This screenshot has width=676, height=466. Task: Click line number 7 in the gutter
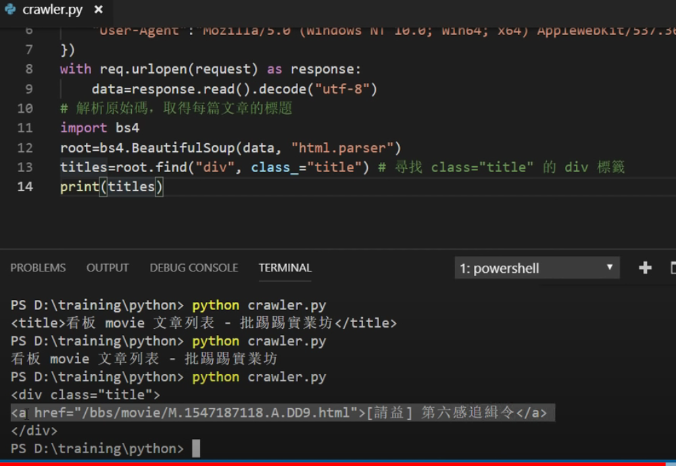[x=29, y=49]
